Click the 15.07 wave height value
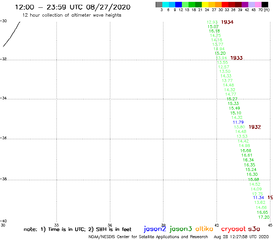The image size is (273, 240). [213, 27]
